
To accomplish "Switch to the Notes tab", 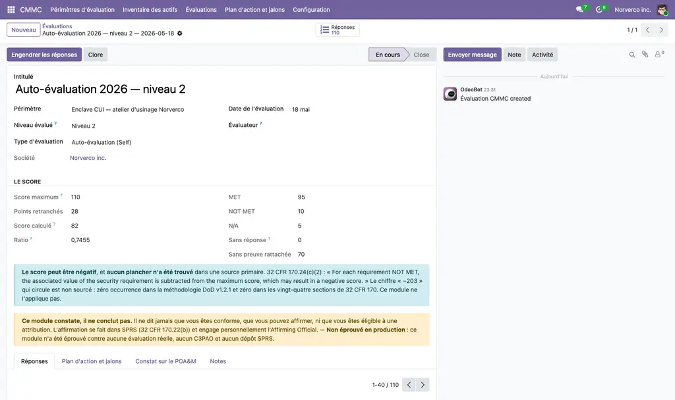I will tap(218, 361).
